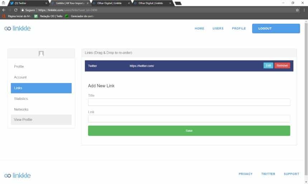The image size is (308, 184).
Task: Open Networks from the sidebar menu
Action: click(x=21, y=110)
